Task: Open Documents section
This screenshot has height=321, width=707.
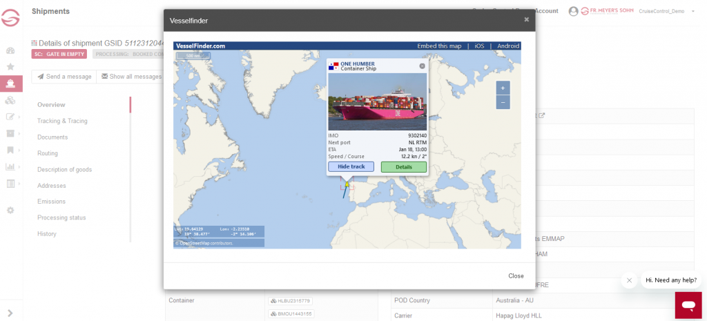Action: [x=52, y=137]
